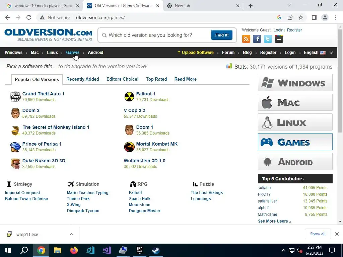Click the Prince of Perisa icon

tap(15, 147)
